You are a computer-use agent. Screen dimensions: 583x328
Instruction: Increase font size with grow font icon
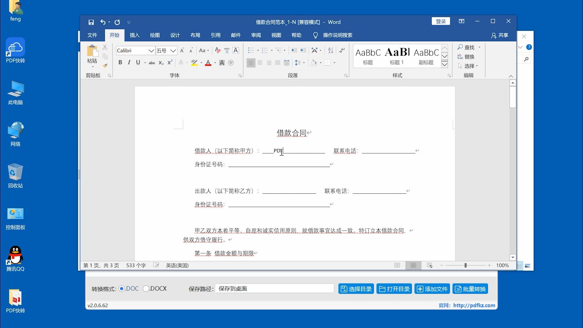pos(182,50)
